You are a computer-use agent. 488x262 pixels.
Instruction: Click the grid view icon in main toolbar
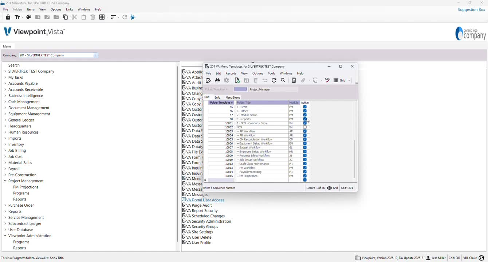click(x=103, y=17)
